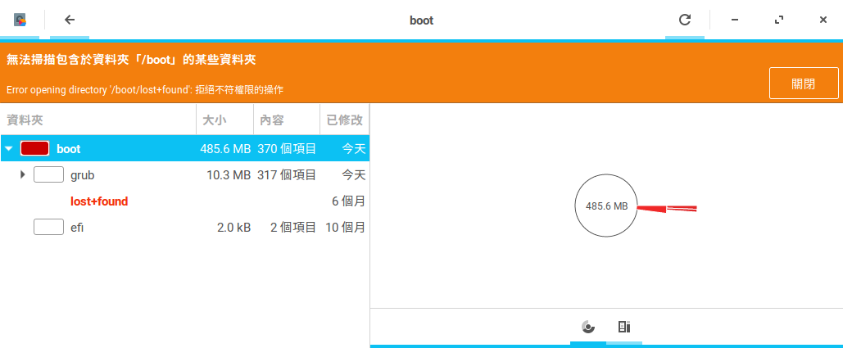Sort by 資料夾 column header

click(98, 120)
